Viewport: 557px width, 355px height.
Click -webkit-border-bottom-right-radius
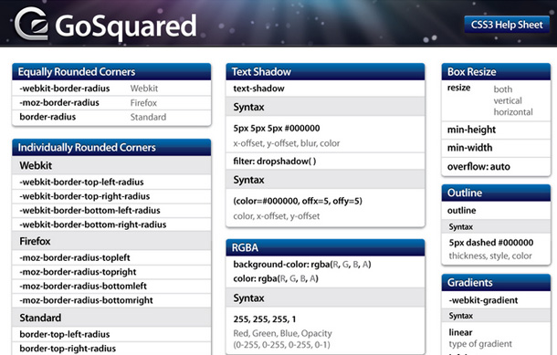click(x=93, y=224)
